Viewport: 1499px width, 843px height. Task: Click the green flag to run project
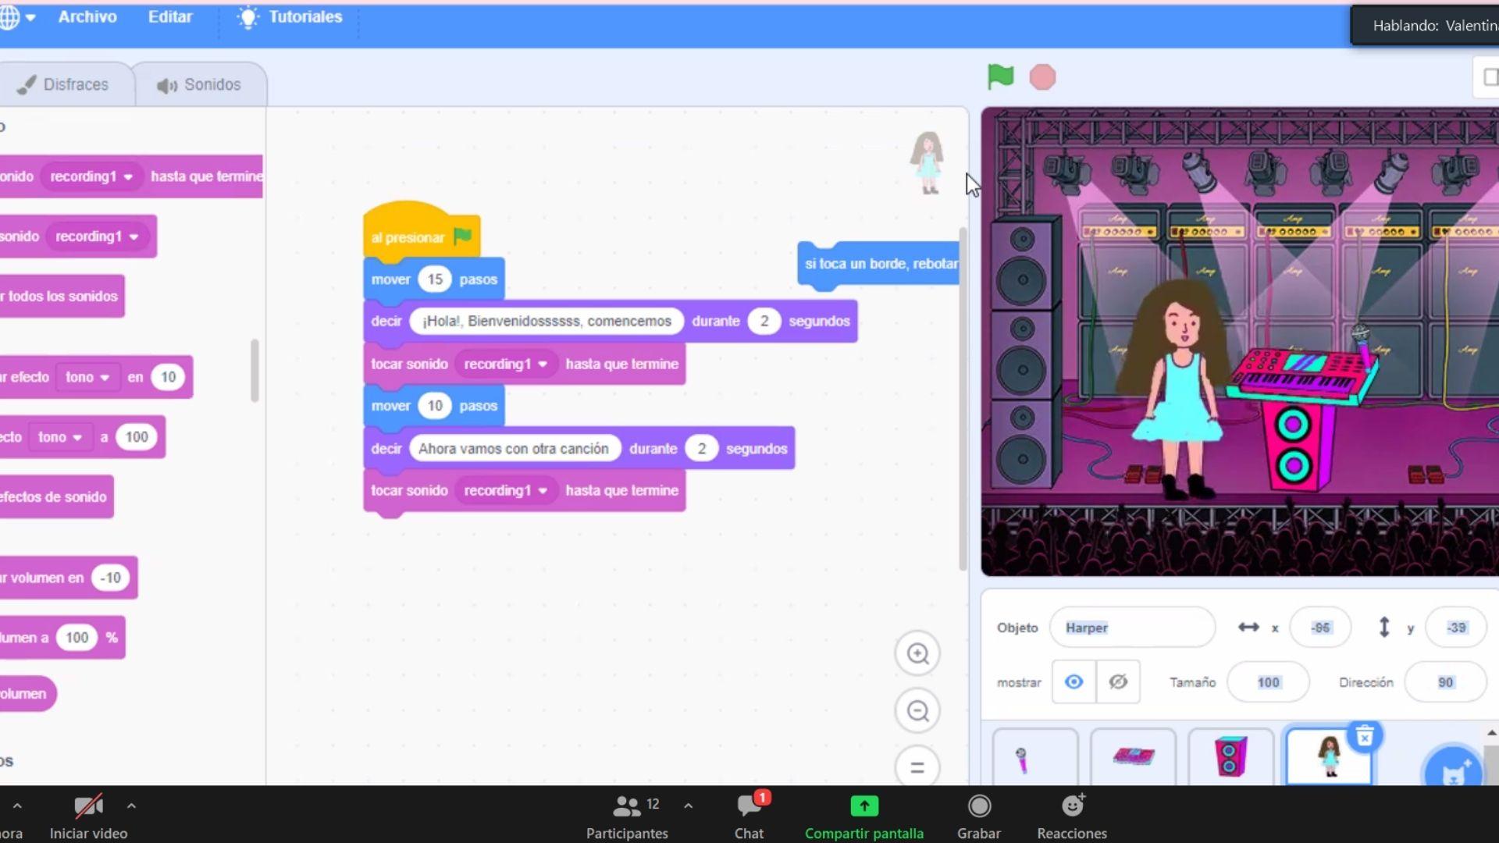click(1000, 76)
